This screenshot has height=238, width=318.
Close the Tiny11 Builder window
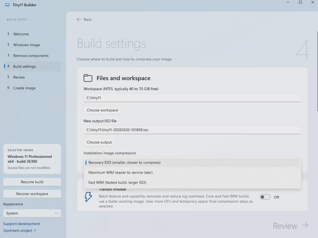pyautogui.click(x=313, y=2)
